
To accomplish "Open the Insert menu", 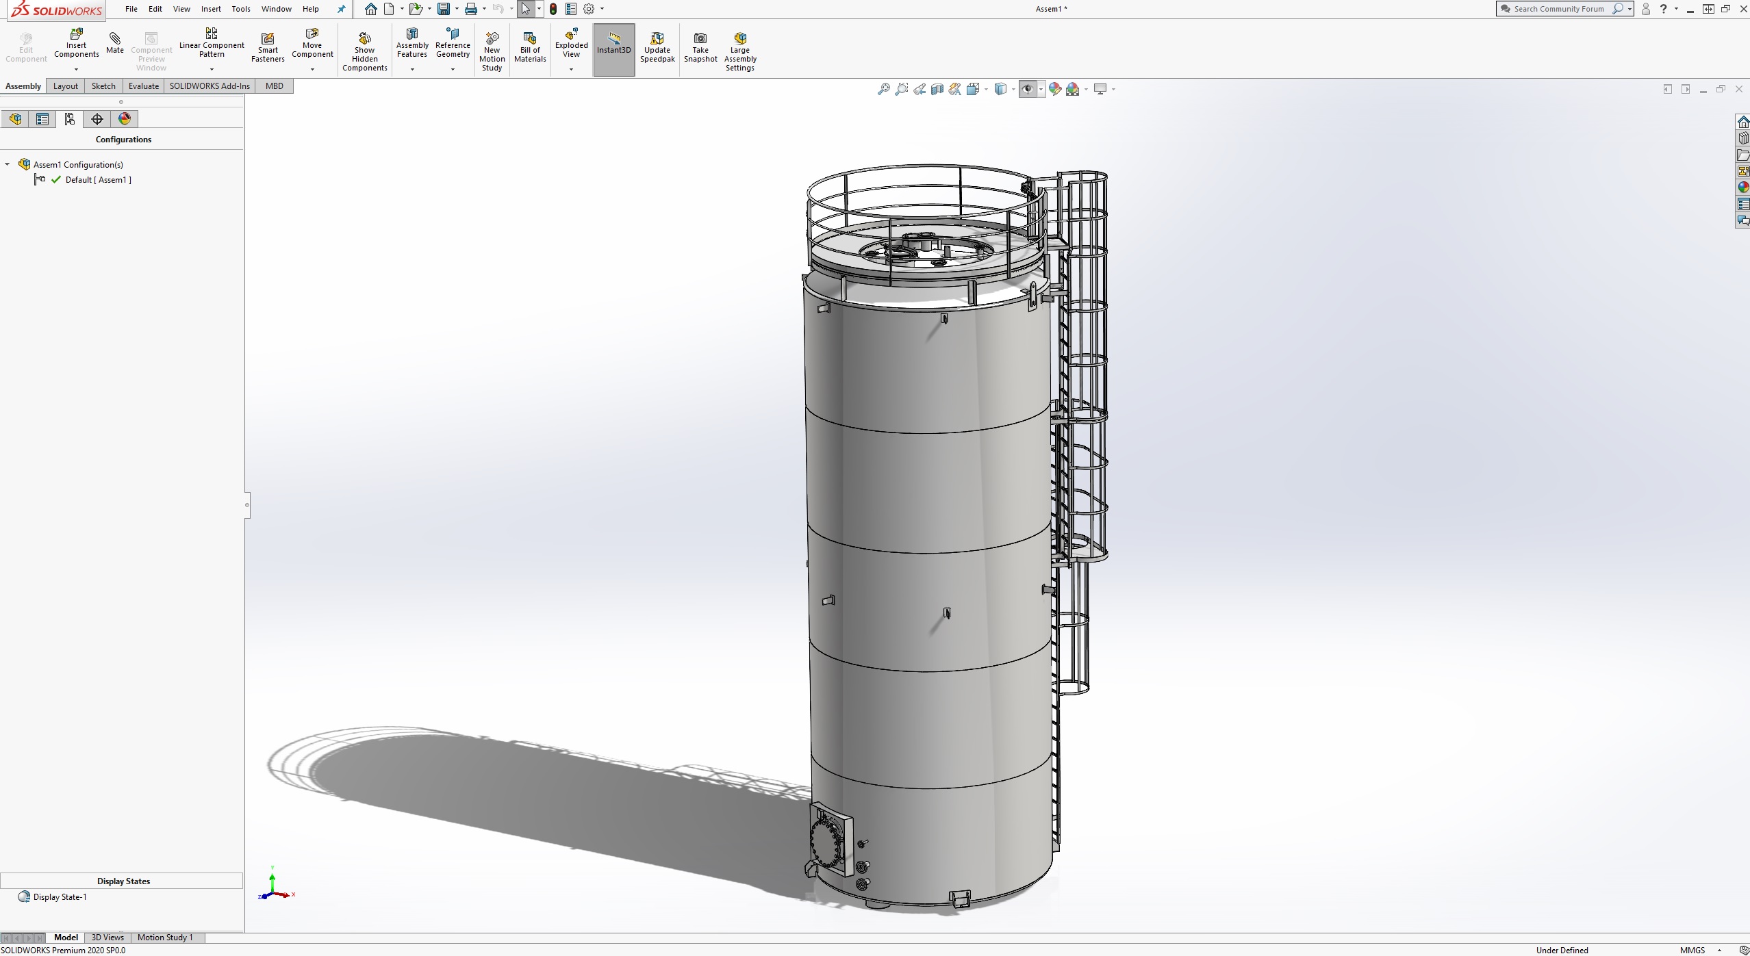I will (211, 9).
